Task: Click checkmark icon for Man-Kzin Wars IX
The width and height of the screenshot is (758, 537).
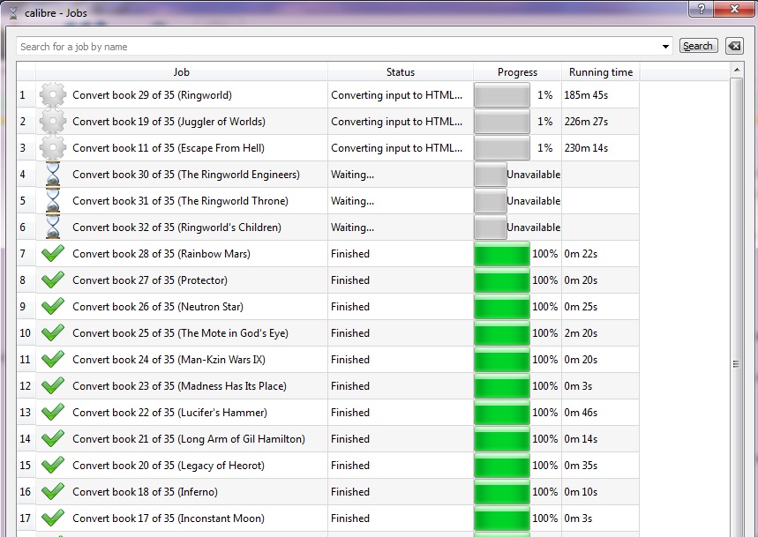Action: click(53, 359)
